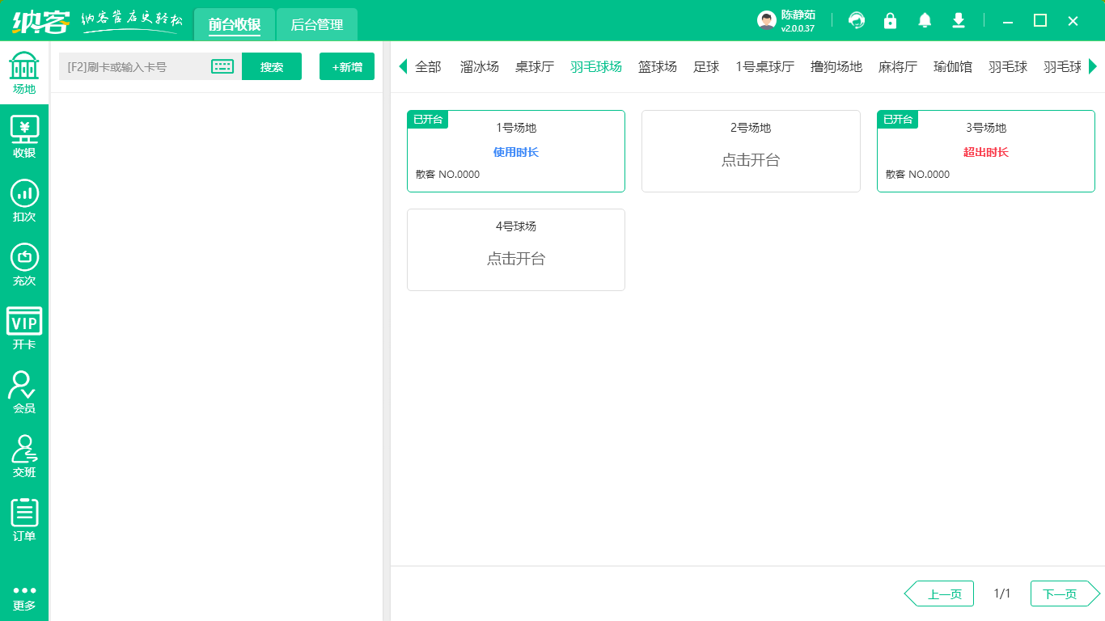Select the 1号桌球厅 category tab
Image resolution: width=1105 pixels, height=621 pixels.
pos(765,66)
